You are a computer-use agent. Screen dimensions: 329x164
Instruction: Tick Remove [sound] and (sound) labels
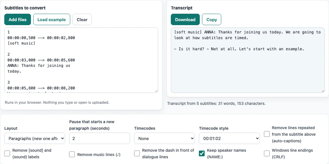(7, 153)
